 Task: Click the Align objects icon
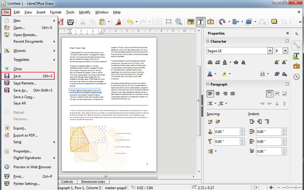[236, 22]
